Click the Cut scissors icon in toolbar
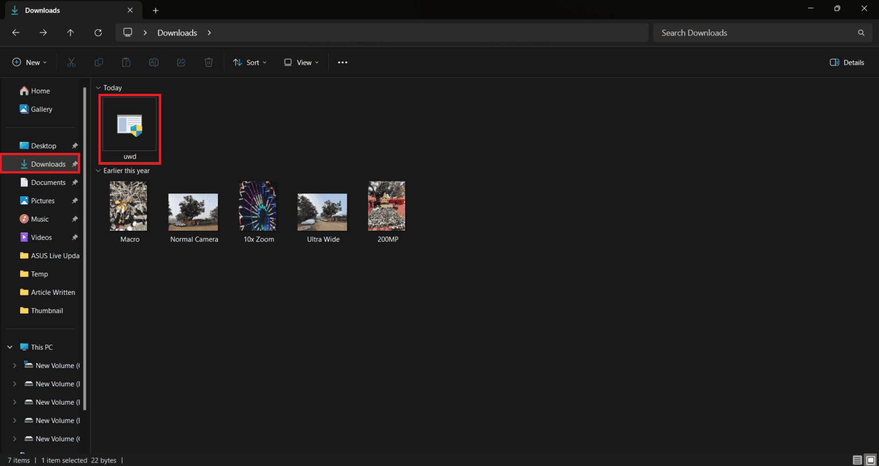This screenshot has height=466, width=879. 72,62
